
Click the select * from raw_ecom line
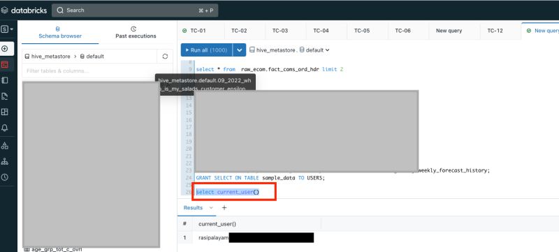(x=269, y=69)
